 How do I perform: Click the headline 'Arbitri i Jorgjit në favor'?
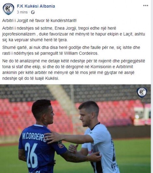pos(39,21)
